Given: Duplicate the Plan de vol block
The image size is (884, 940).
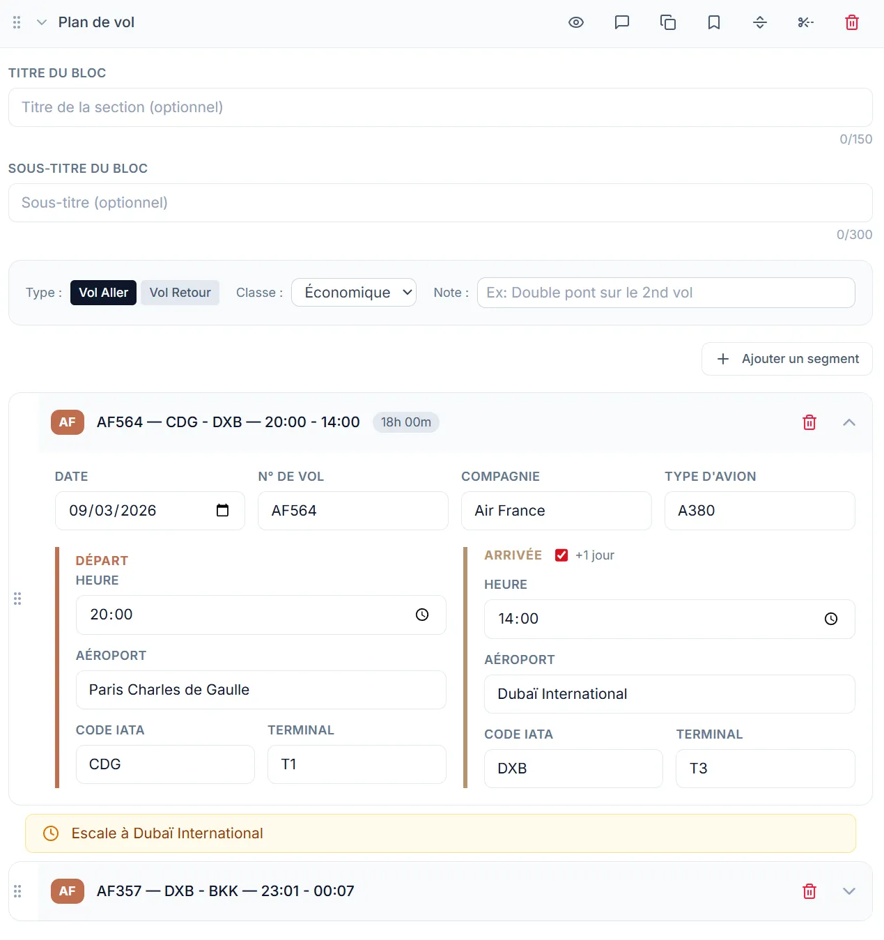Looking at the screenshot, I should click(x=668, y=22).
